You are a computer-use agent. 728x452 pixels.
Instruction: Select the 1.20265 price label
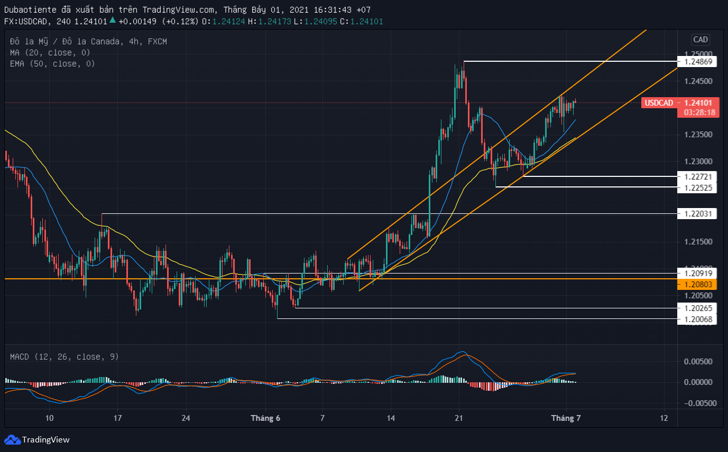pyautogui.click(x=697, y=308)
